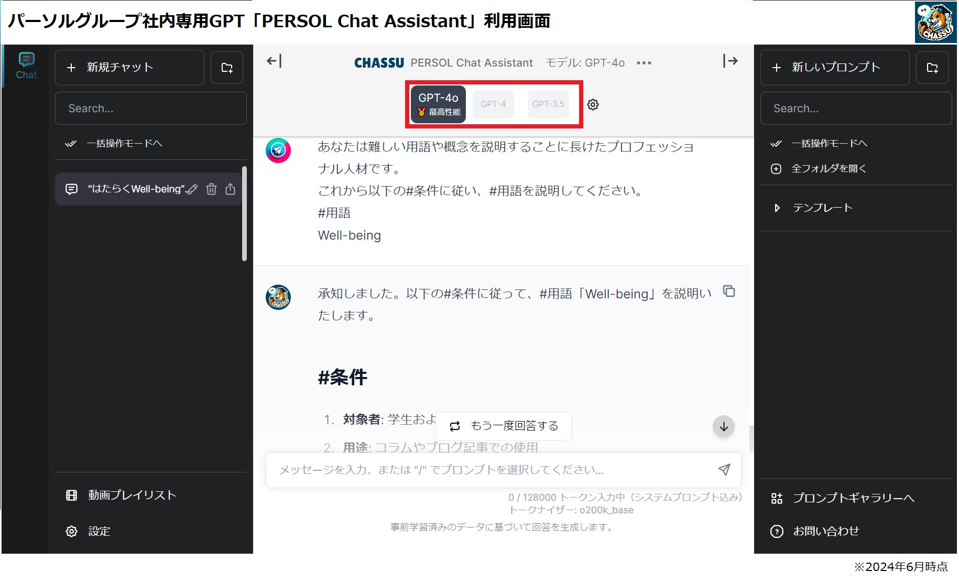The height and width of the screenshot is (582, 959).
Task: Enter 一括操作モードへ in the prompt sidebar
Action: (x=820, y=143)
